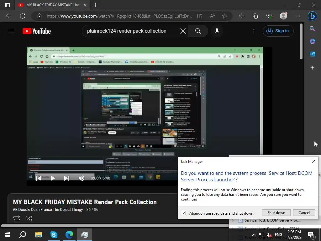Start voice search with microphone
The image size is (321, 241).
pyautogui.click(x=217, y=31)
